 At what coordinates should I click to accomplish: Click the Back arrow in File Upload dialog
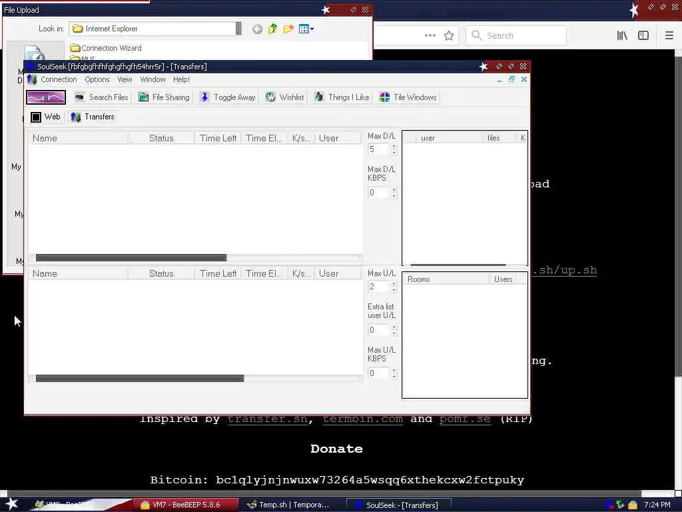coord(257,29)
